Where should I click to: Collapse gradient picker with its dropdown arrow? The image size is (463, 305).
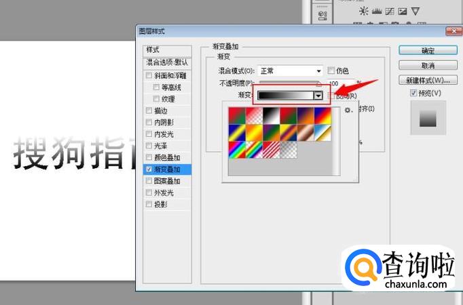point(318,96)
